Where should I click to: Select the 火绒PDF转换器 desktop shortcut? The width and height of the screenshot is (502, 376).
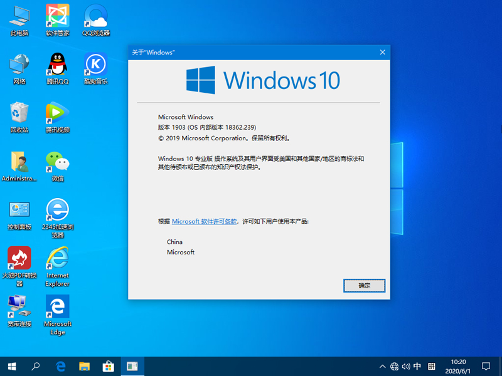[19, 267]
